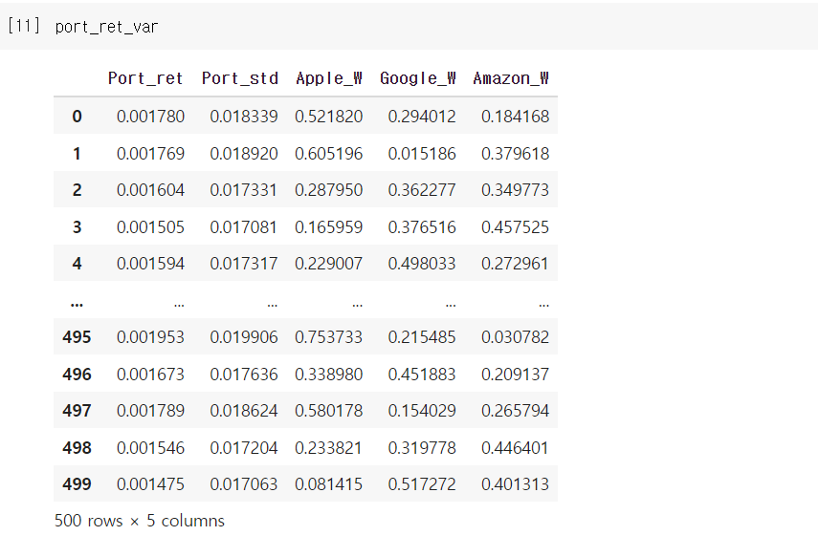Click Port_ret value 0.001505

[150, 227]
